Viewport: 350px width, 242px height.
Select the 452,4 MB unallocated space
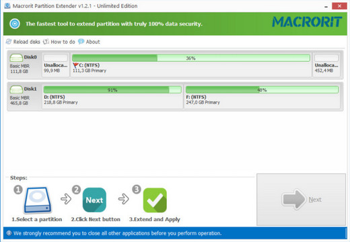point(326,64)
